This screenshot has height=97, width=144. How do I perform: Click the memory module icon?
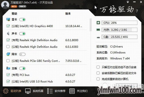[x=98, y=30]
